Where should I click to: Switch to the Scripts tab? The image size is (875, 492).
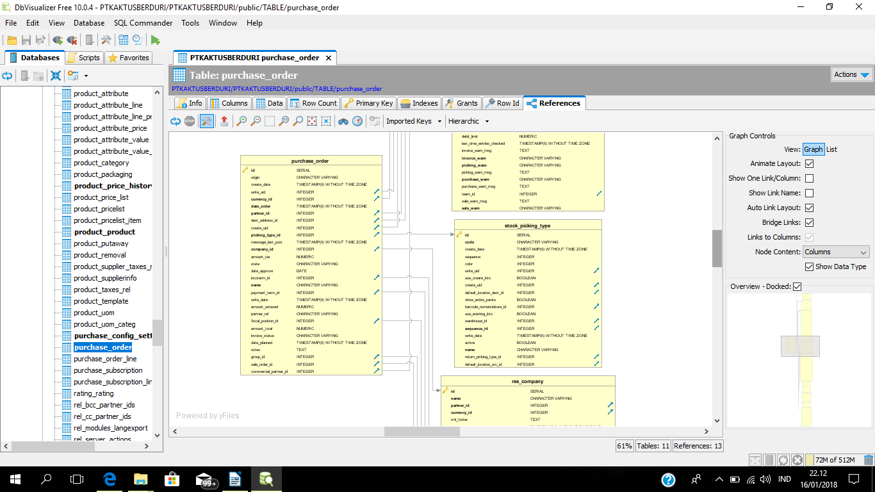click(x=84, y=58)
